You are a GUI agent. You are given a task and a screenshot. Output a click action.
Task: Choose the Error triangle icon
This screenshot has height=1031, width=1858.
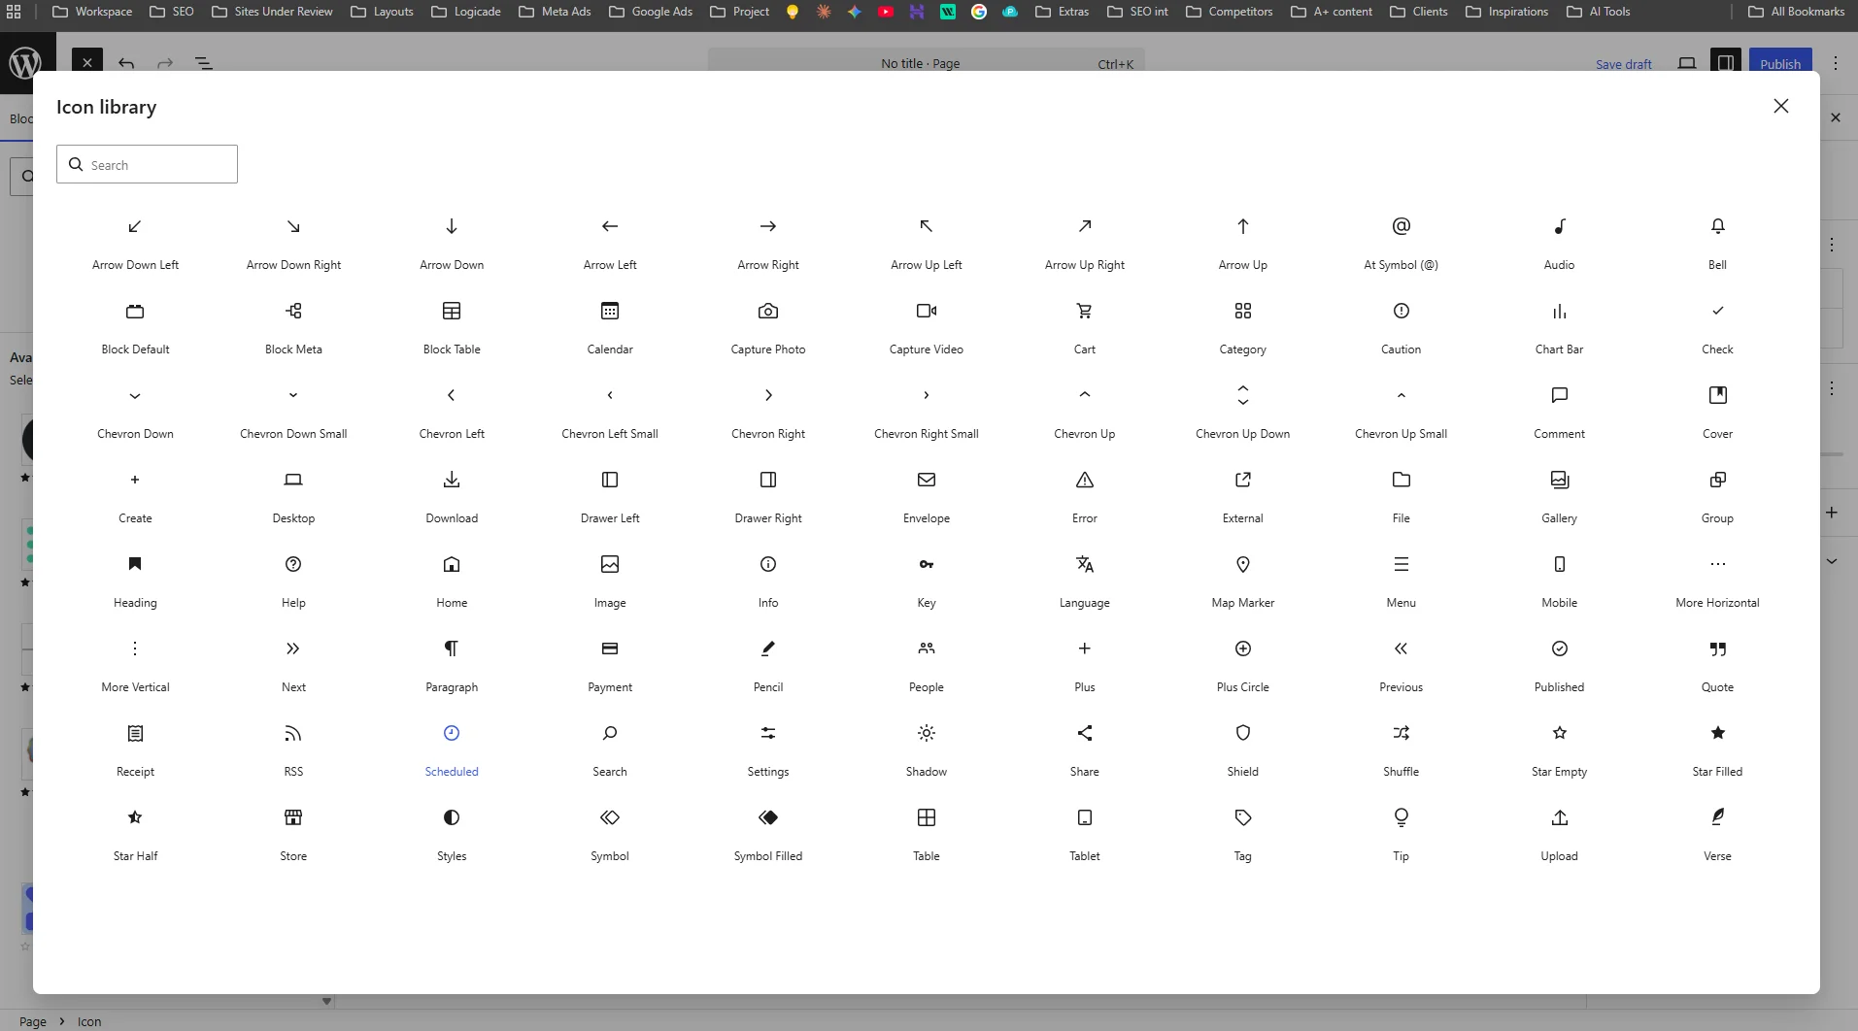(1085, 480)
